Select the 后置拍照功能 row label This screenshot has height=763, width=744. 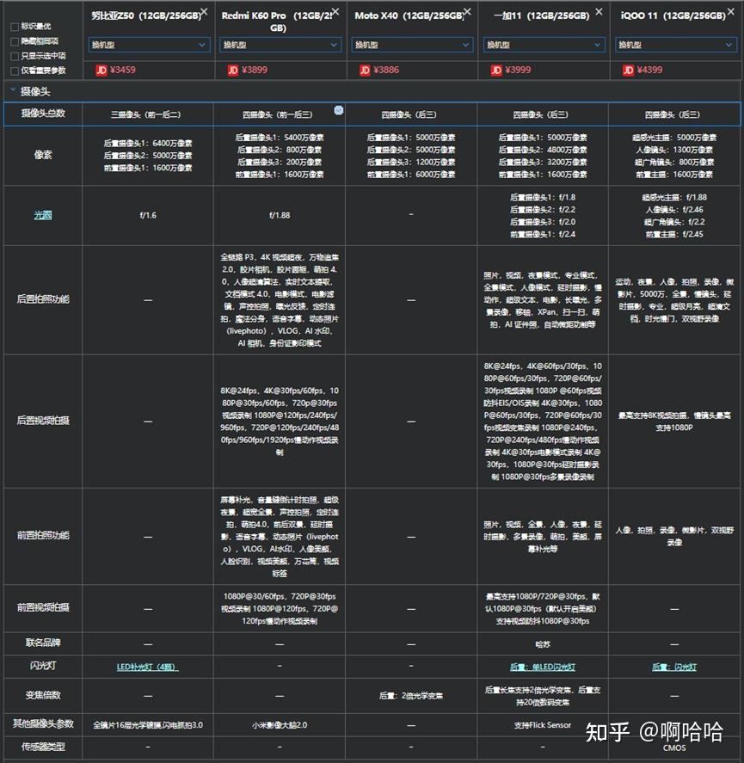[43, 299]
